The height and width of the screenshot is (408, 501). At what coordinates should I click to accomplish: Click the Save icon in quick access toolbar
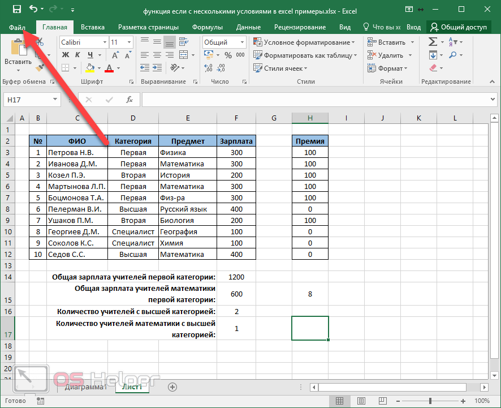pyautogui.click(x=16, y=9)
